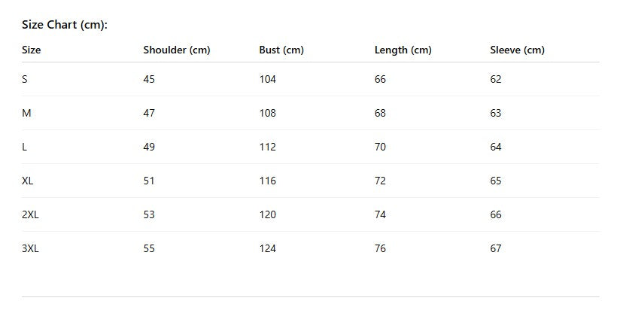Click bust value 120 for size 2XL
This screenshot has width=629, height=310.
click(x=267, y=214)
